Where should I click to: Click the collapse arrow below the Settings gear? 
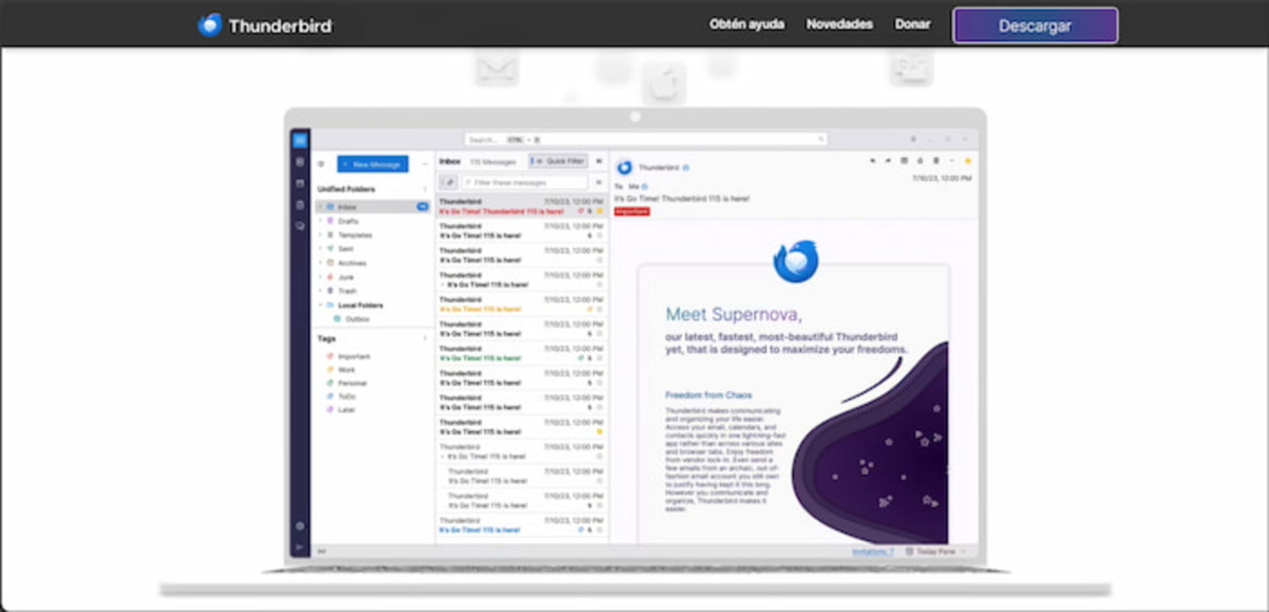coord(300,546)
